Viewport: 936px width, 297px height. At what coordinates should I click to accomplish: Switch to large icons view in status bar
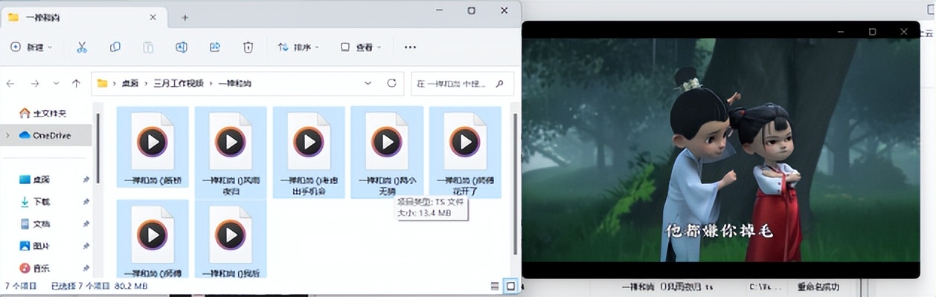pos(511,286)
